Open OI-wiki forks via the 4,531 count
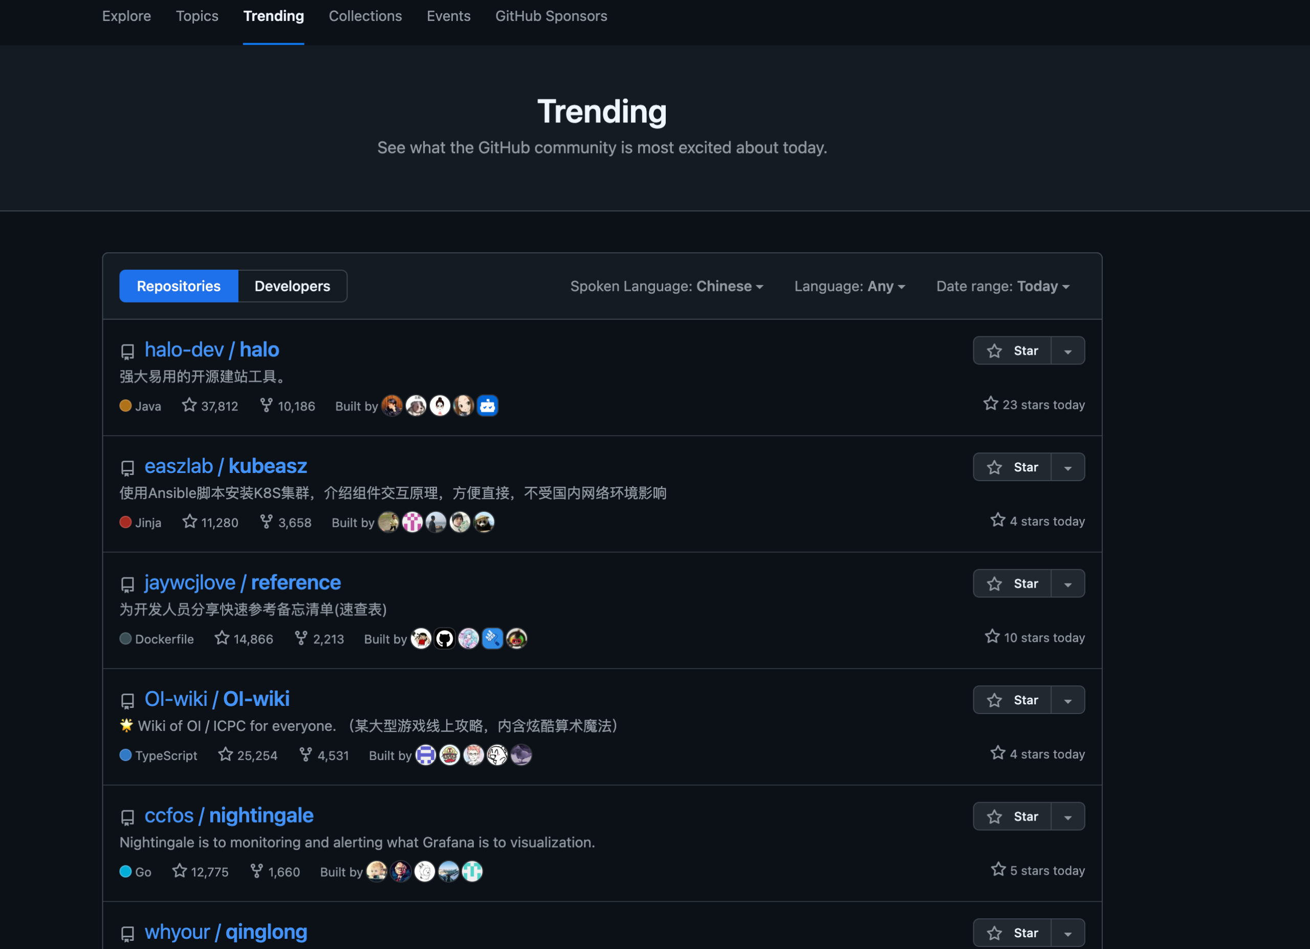The image size is (1310, 949). 324,755
